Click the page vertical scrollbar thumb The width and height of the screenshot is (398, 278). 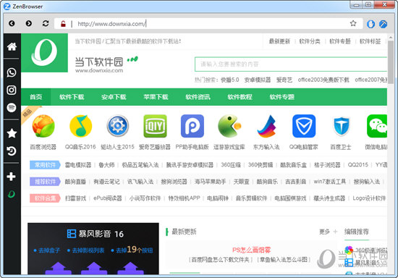click(390, 62)
